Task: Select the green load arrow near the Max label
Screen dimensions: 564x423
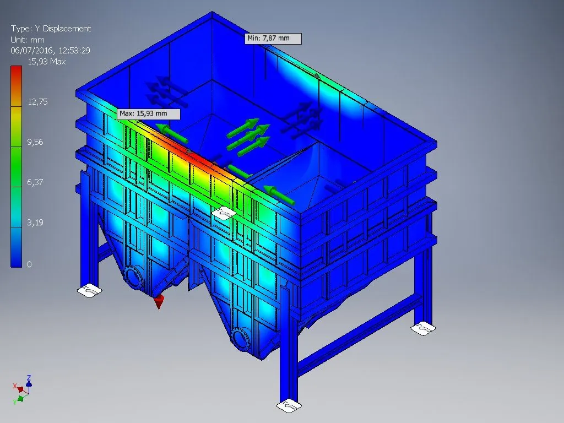Action: [171, 133]
